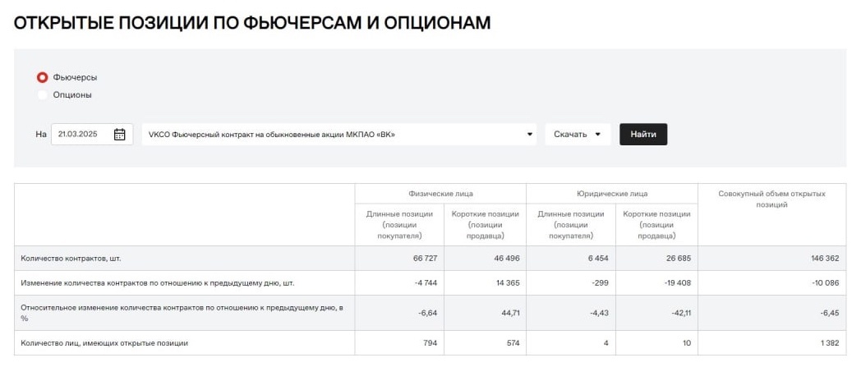
Task: Click the Изменение количества контрактов row label
Action: tap(158, 283)
